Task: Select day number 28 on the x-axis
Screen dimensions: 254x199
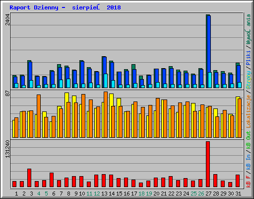Action: 216,194
